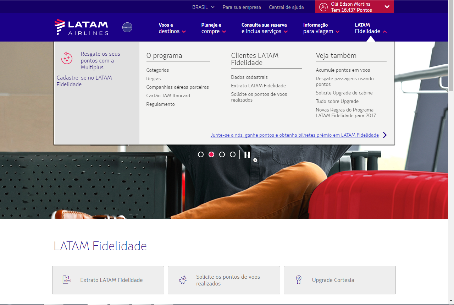Screen dimensions: 454x305
Task: Click the badge icon on Upgrade Cortesia card
Action: [299, 279]
